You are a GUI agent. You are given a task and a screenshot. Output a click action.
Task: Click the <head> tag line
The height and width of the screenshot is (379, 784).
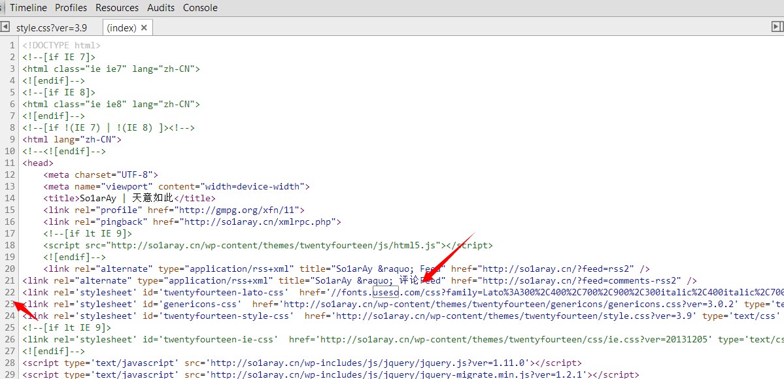click(x=38, y=163)
